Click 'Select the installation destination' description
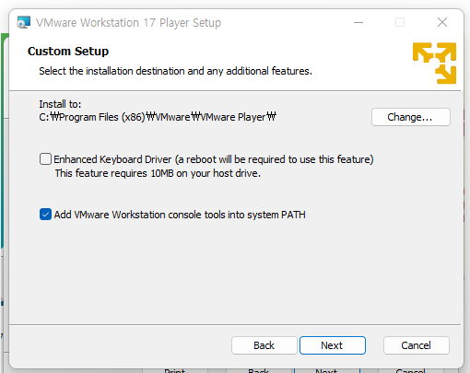 pyautogui.click(x=175, y=71)
